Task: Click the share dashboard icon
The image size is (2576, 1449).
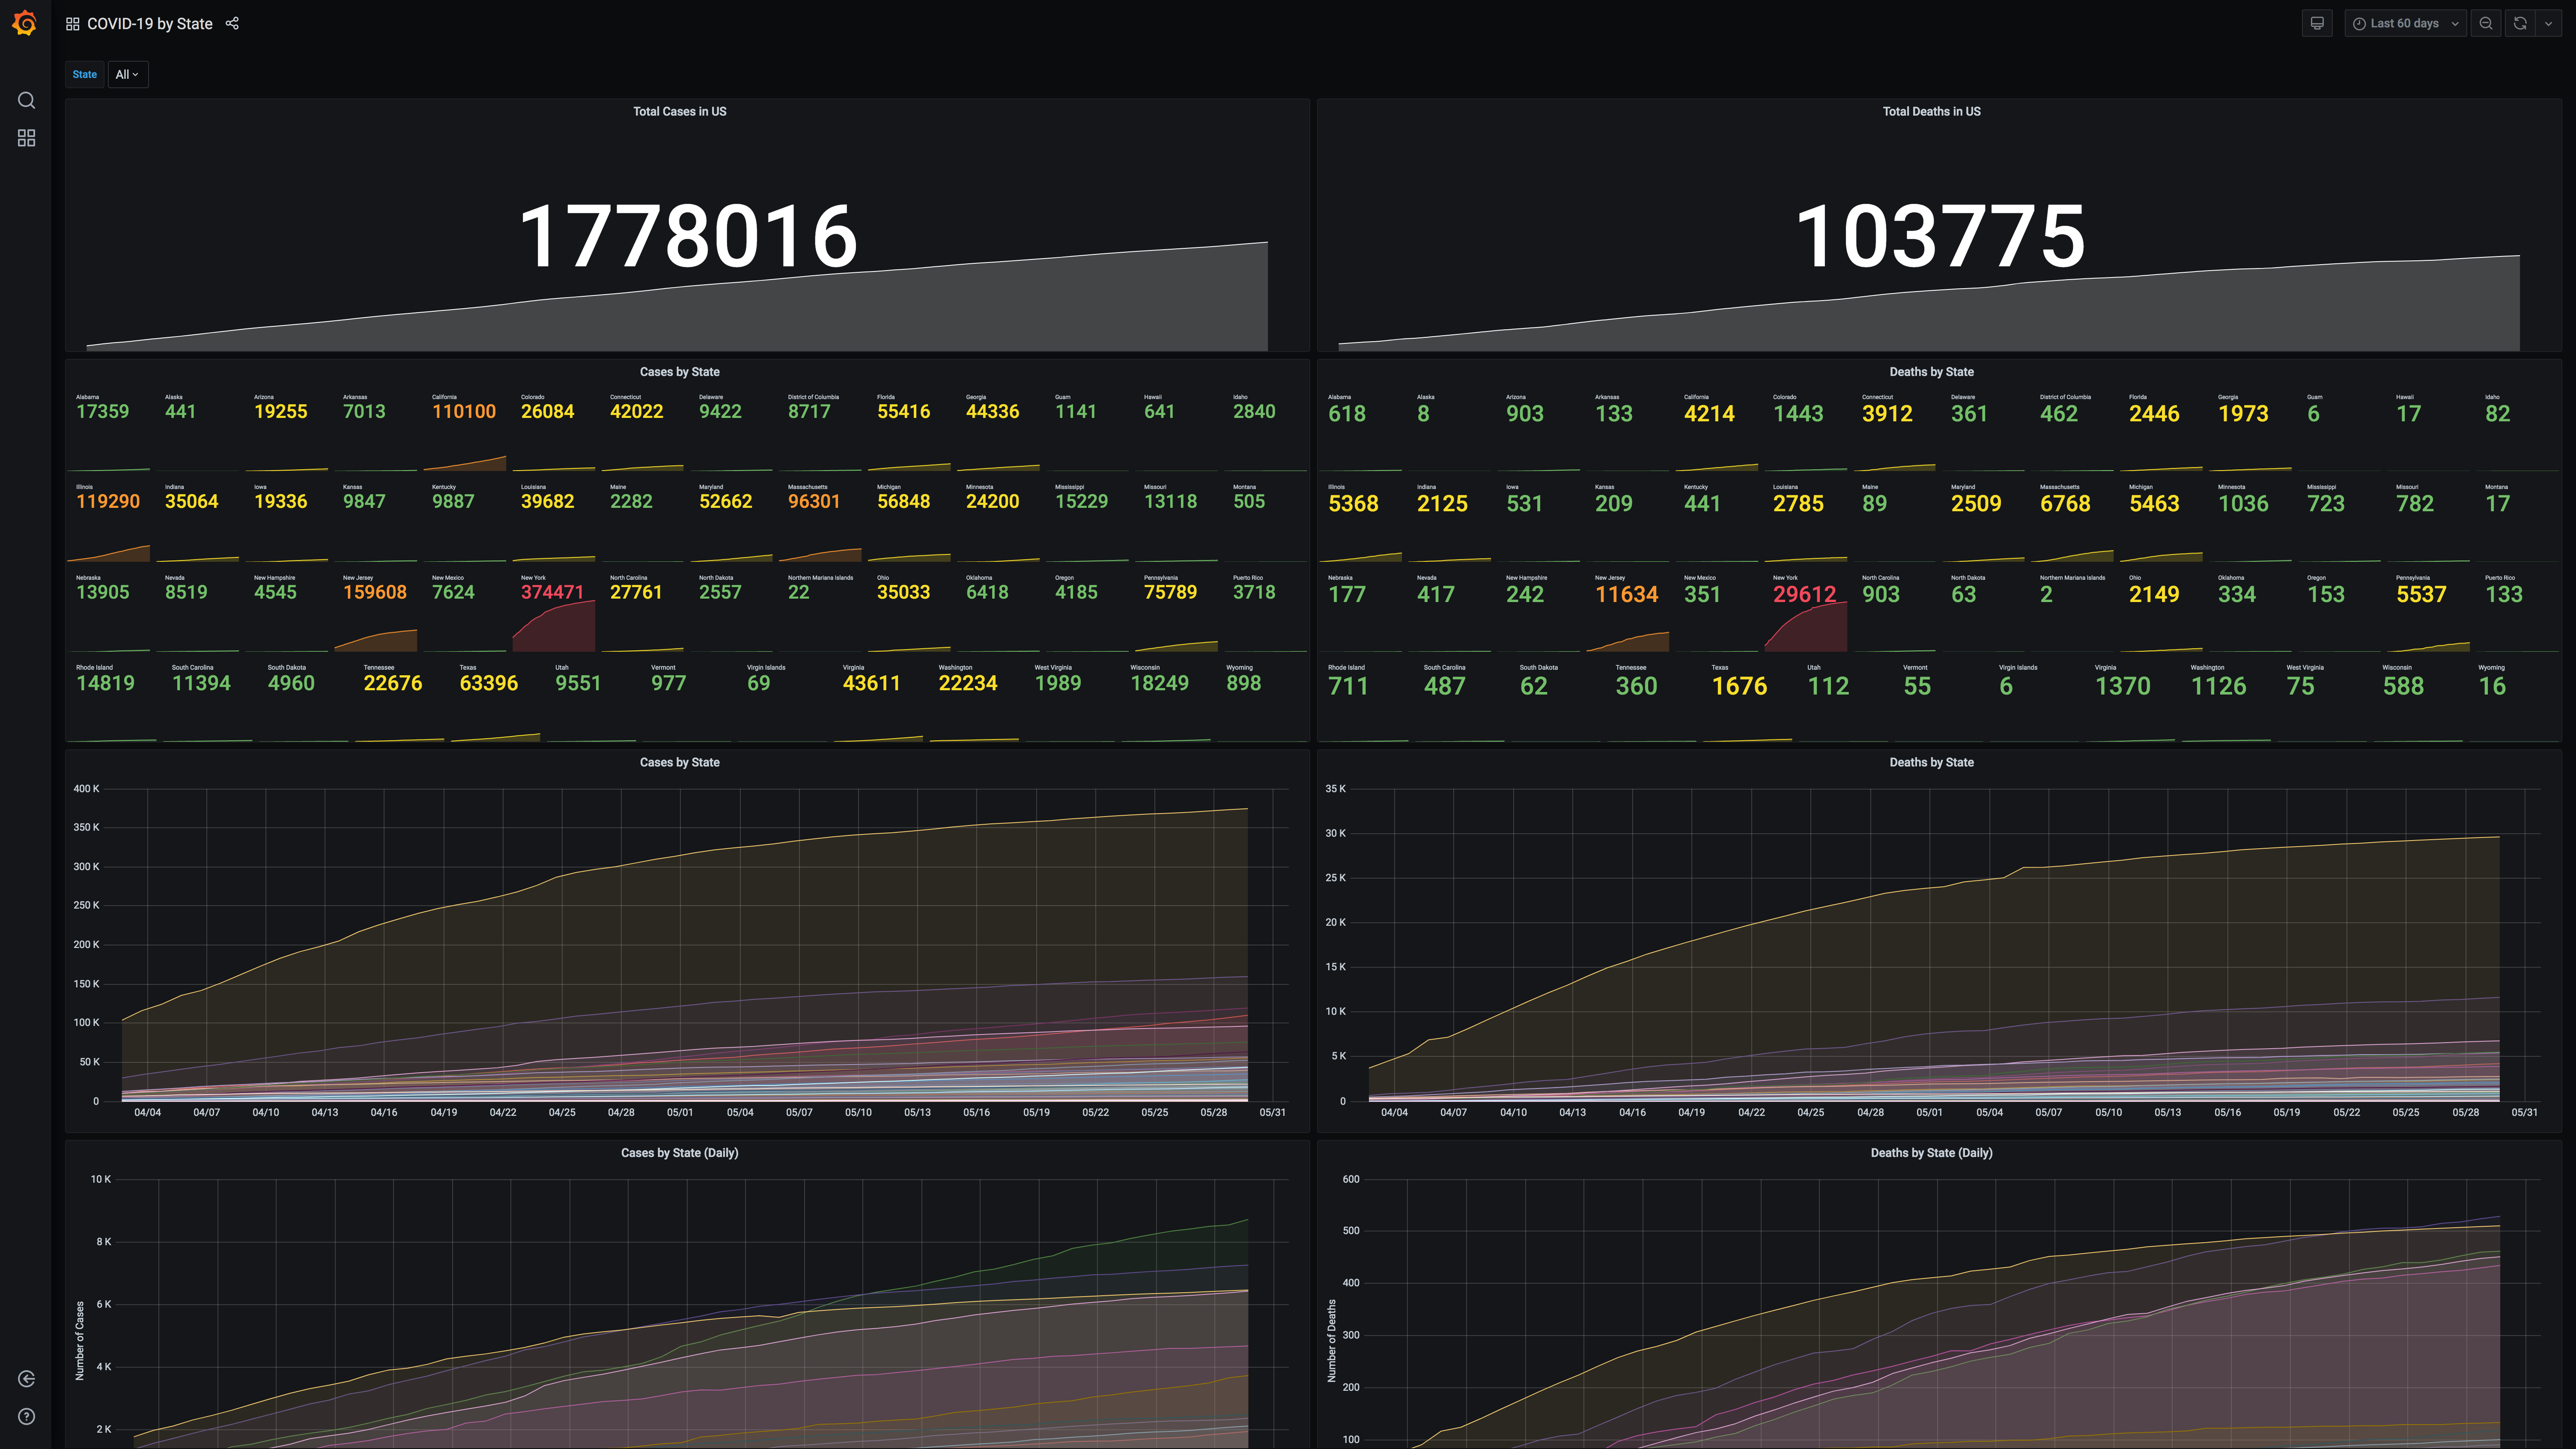Action: (x=232, y=23)
